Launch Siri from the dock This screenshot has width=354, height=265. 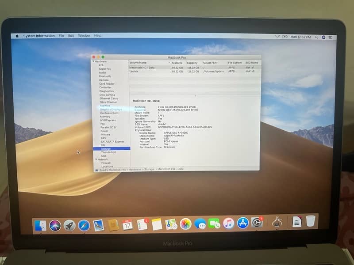pyautogui.click(x=55, y=225)
